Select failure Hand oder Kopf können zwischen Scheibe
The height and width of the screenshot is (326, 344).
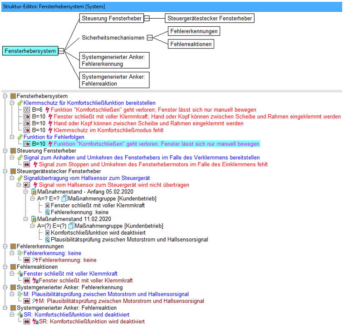coord(148,123)
